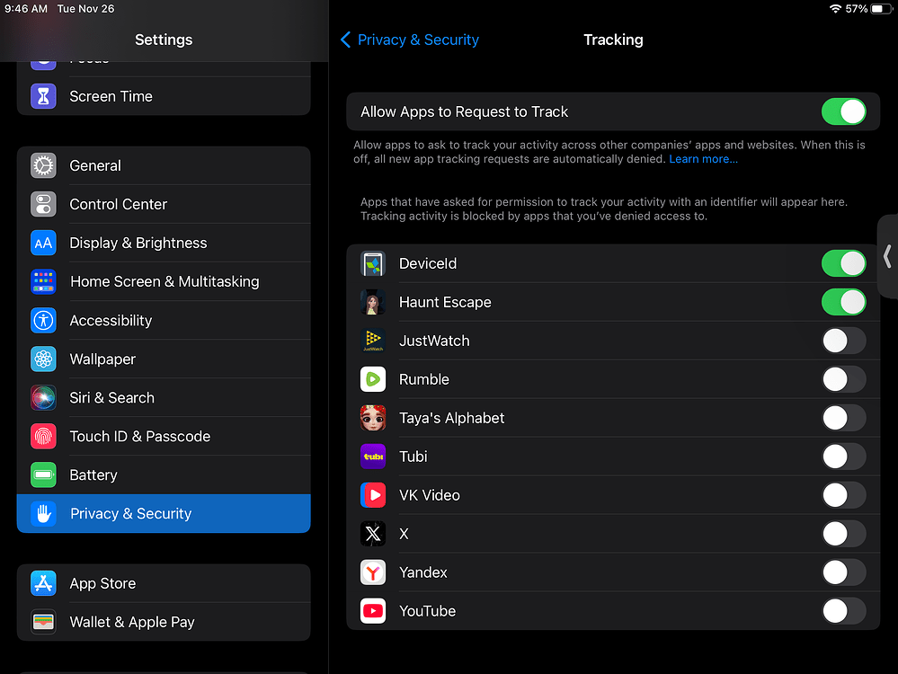The image size is (898, 674).
Task: Open General settings via the gear icon
Action: [43, 165]
